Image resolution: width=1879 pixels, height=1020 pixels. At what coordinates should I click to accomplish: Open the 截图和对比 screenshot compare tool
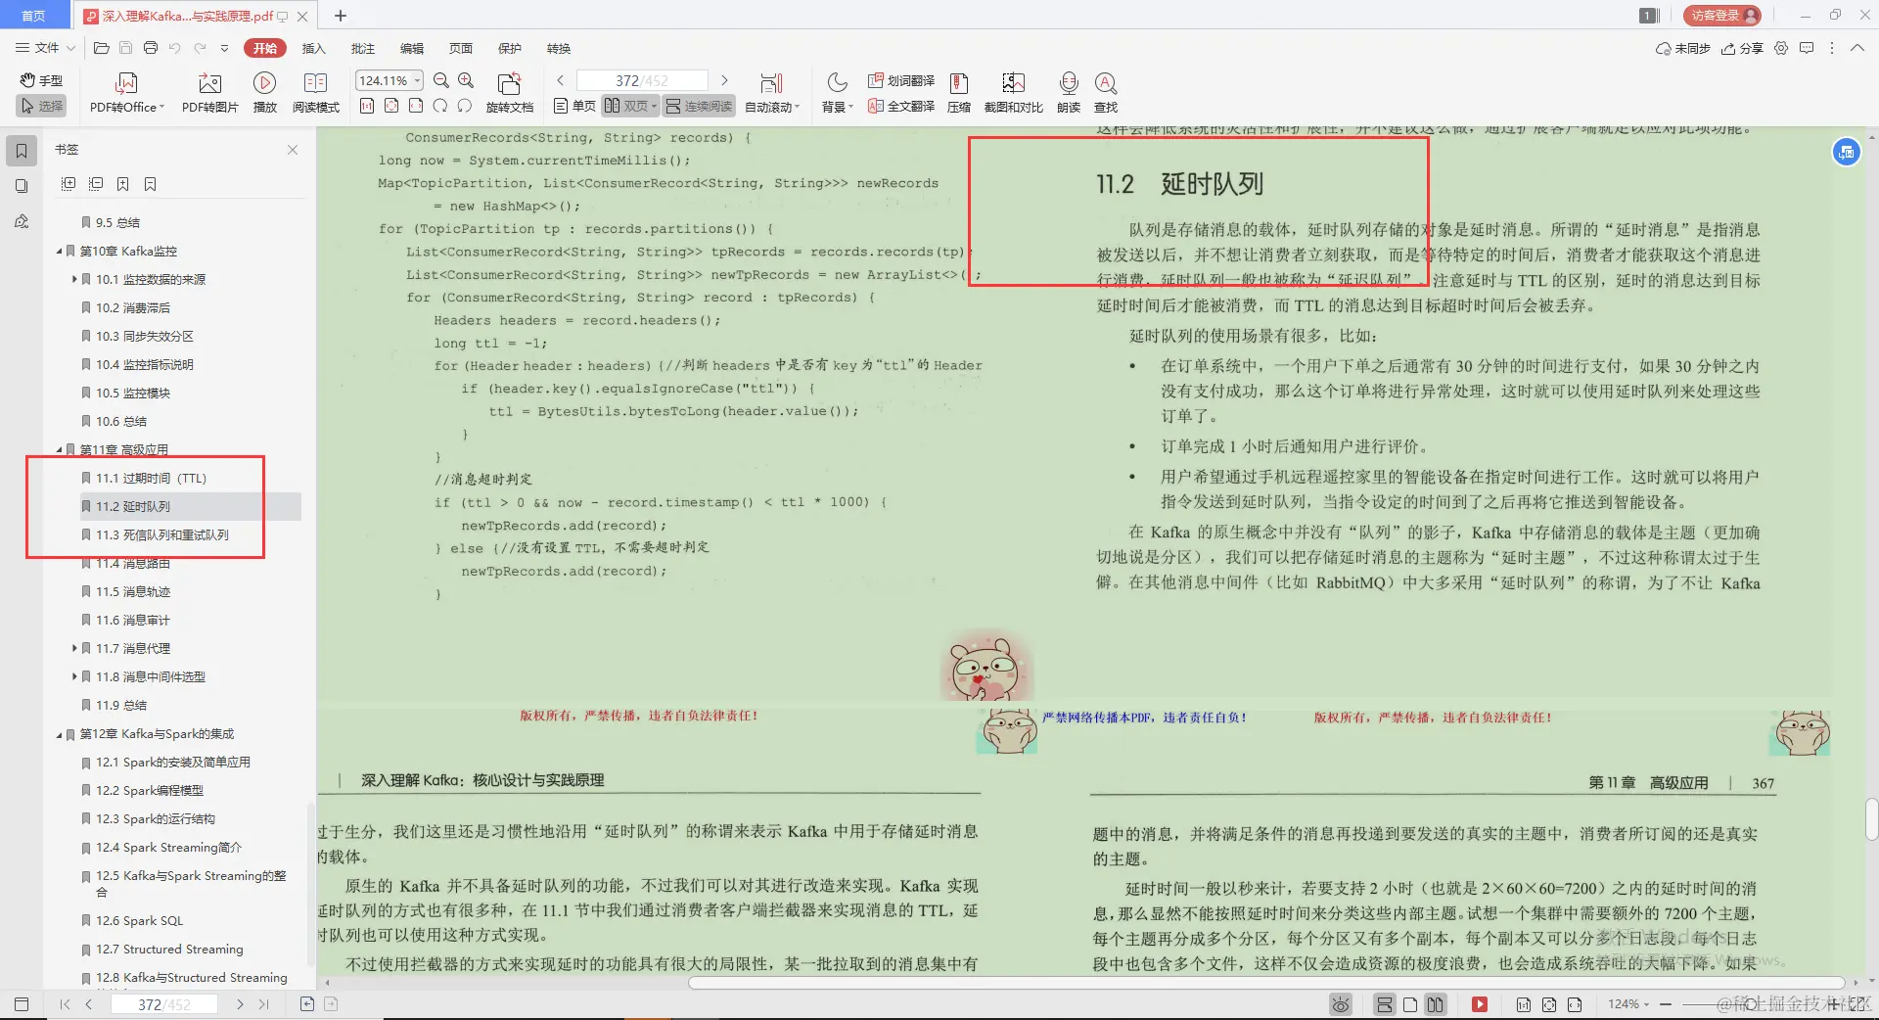(x=1012, y=91)
